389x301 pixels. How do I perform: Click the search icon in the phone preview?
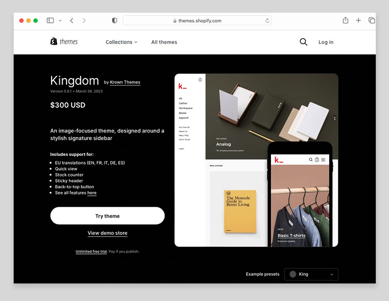click(x=311, y=160)
